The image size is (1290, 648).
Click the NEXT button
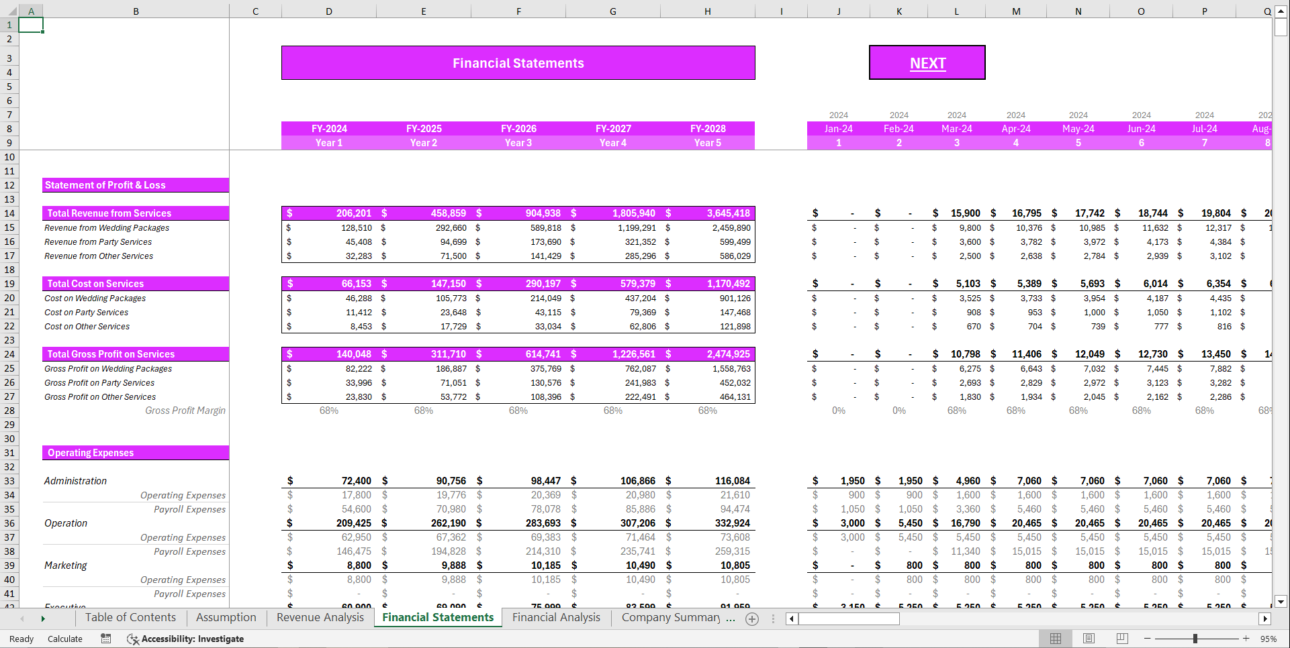point(927,62)
